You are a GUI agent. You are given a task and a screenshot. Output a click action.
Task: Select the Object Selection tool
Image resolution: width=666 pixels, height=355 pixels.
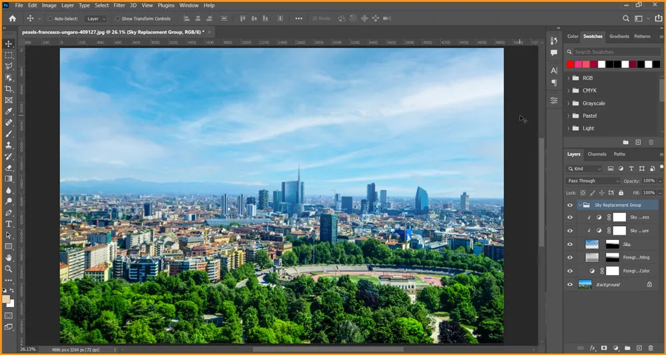[x=9, y=78]
